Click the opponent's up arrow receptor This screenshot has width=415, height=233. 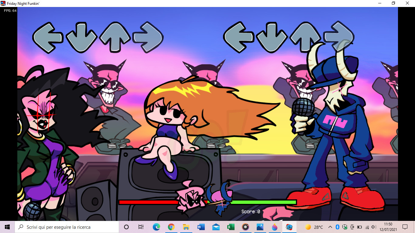(x=115, y=37)
